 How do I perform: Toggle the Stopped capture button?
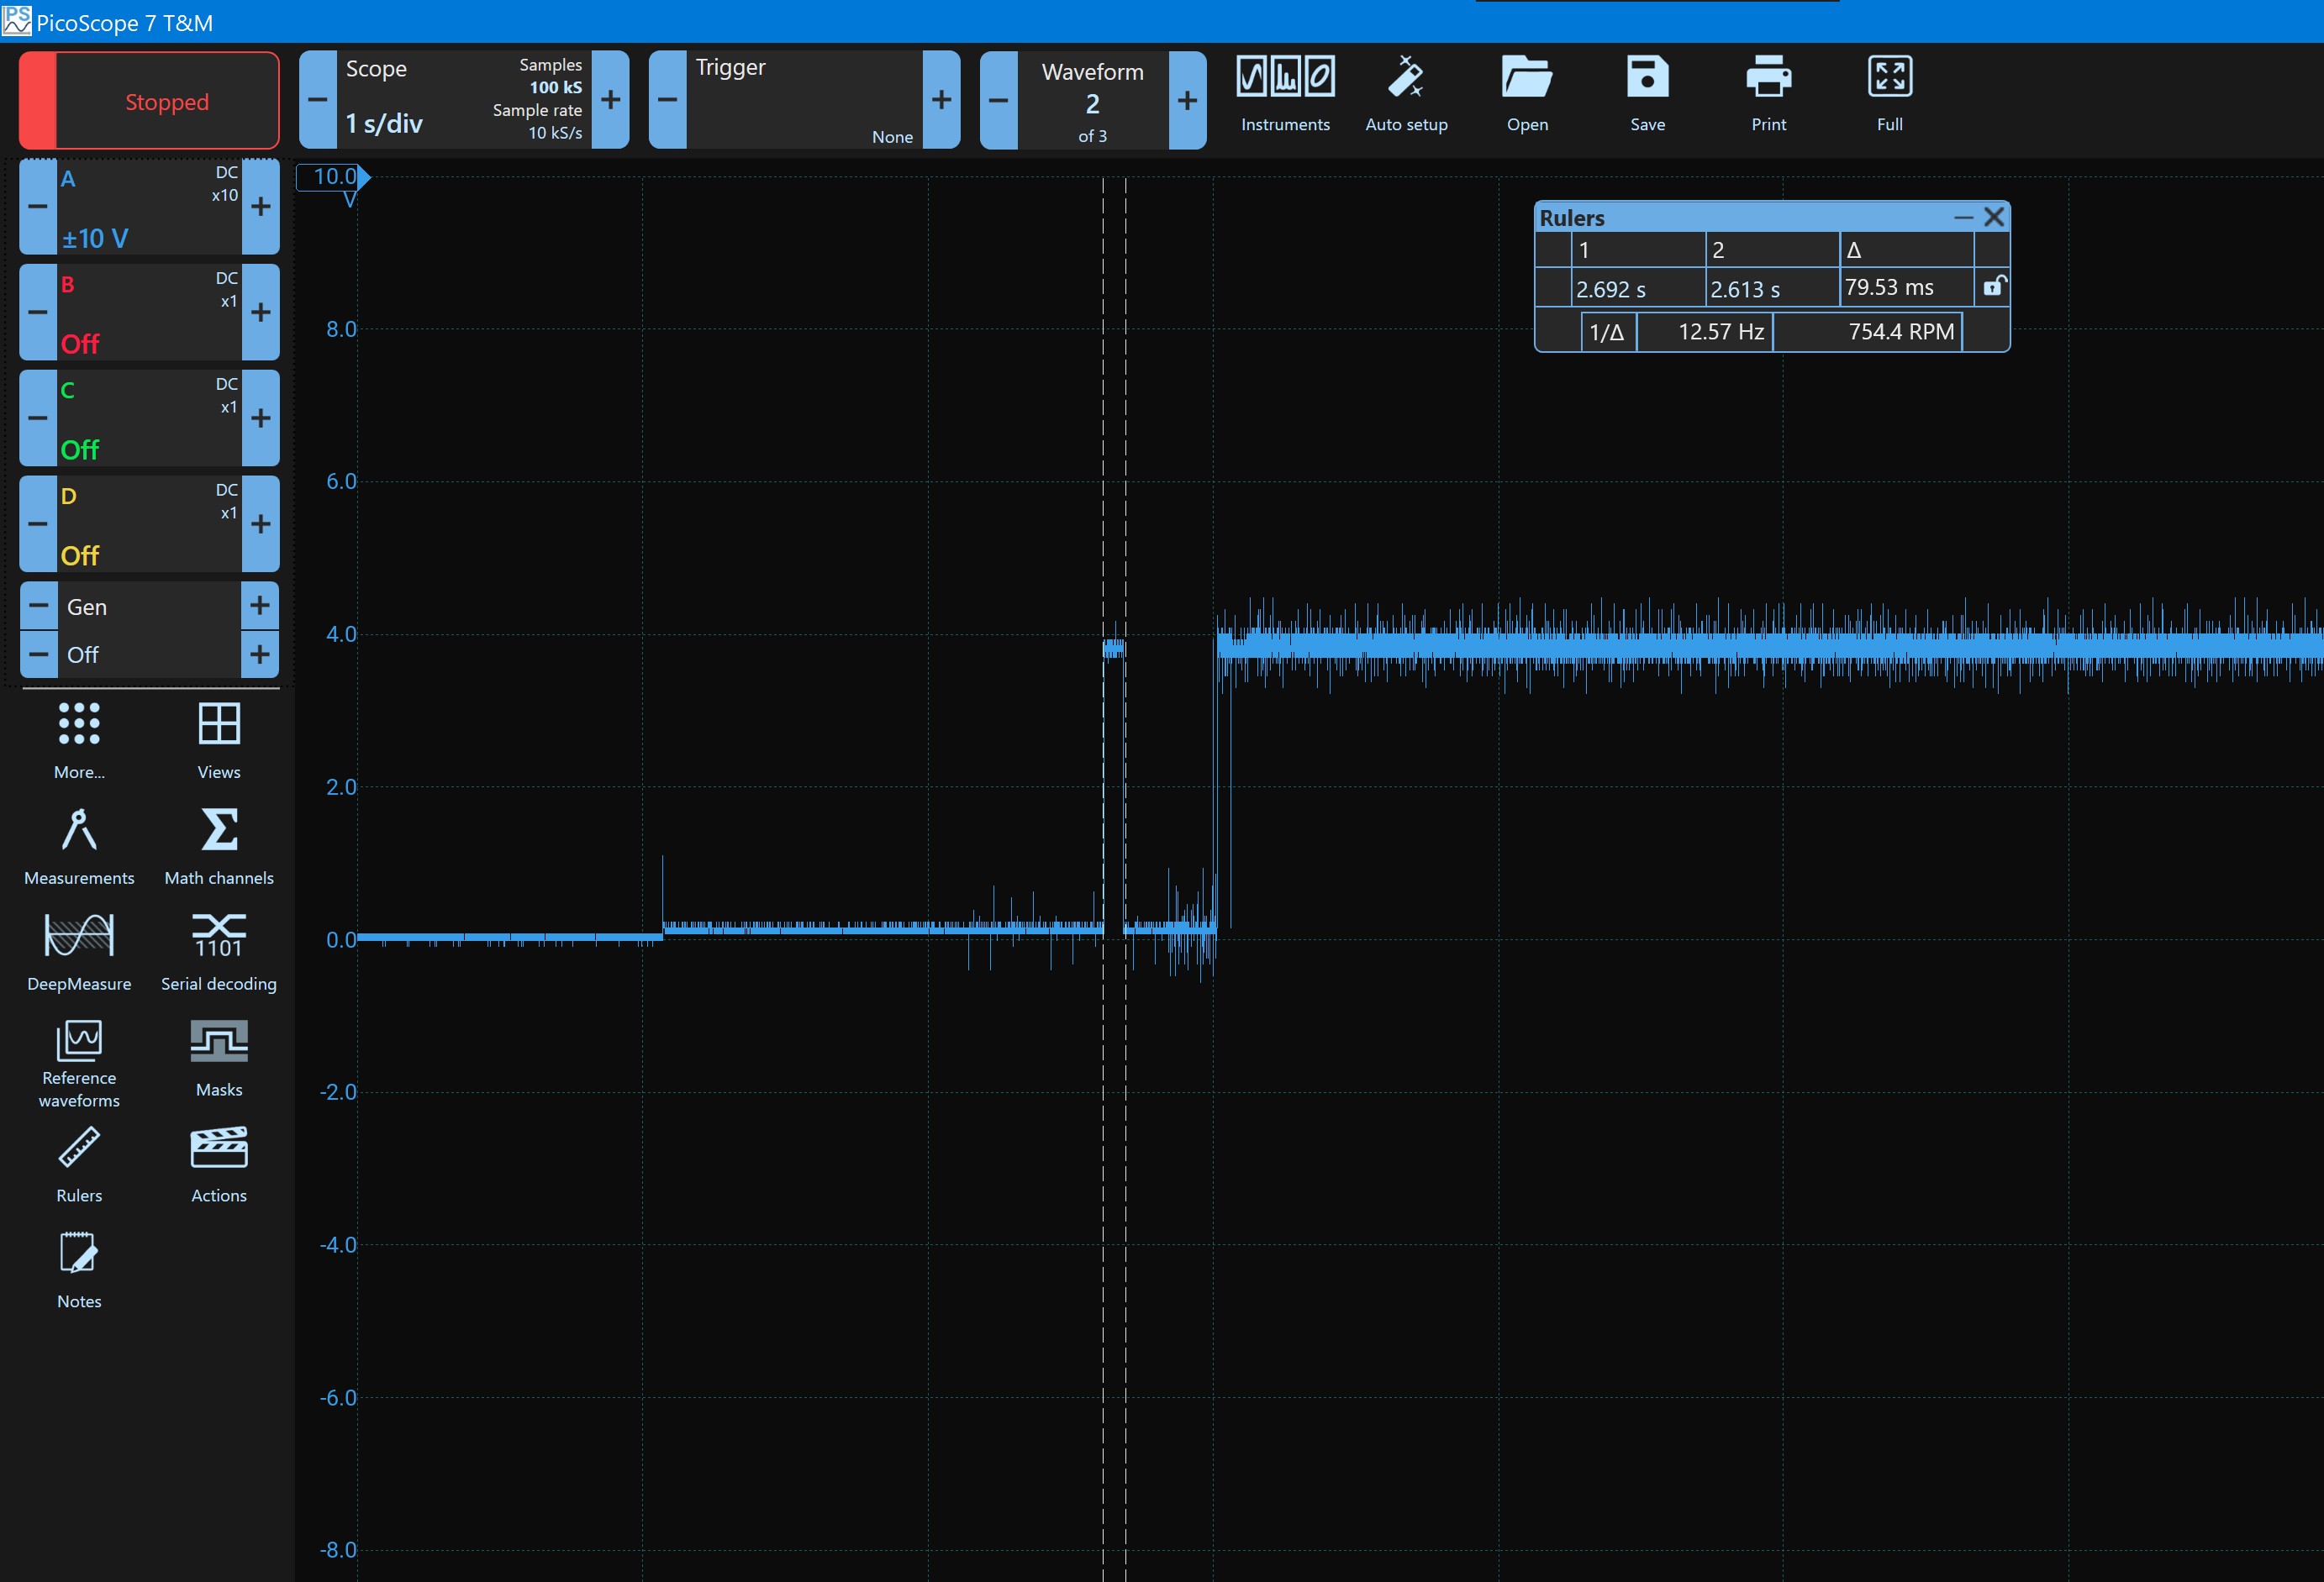coord(149,101)
